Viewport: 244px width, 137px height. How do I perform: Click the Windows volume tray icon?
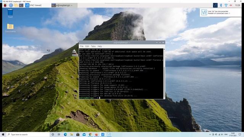tap(222, 134)
